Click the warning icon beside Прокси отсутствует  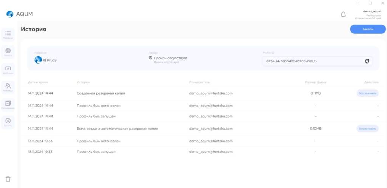tap(150, 58)
